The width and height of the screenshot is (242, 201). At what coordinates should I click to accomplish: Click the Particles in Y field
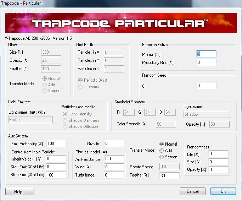pos(114,61)
